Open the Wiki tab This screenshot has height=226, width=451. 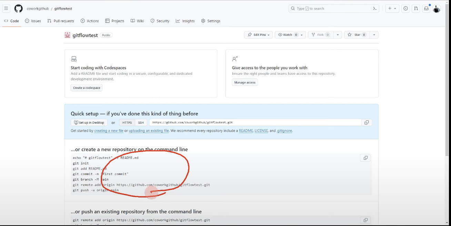coord(137,21)
